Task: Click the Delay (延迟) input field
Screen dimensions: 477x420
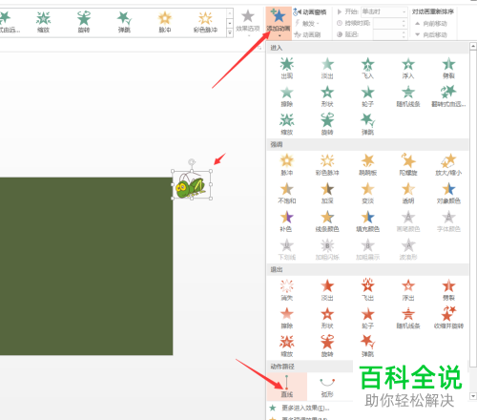Action: (390, 34)
